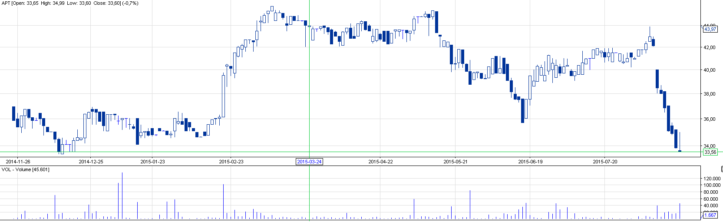Click the tallest volume bar in volume panel
The height and width of the screenshot is (222, 723).
(122, 195)
